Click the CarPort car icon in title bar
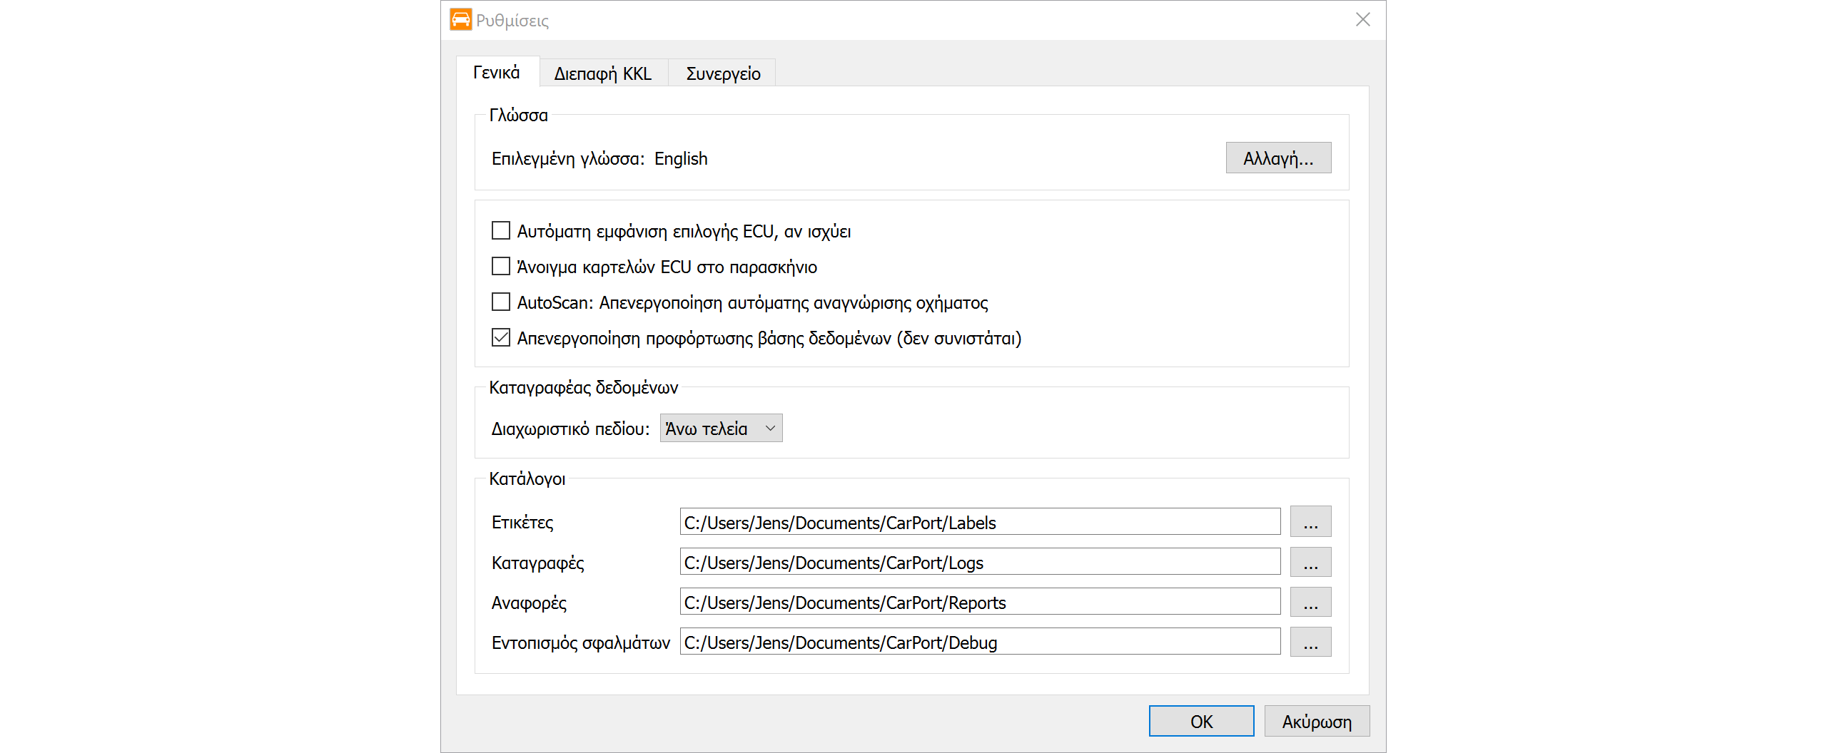 (460, 20)
